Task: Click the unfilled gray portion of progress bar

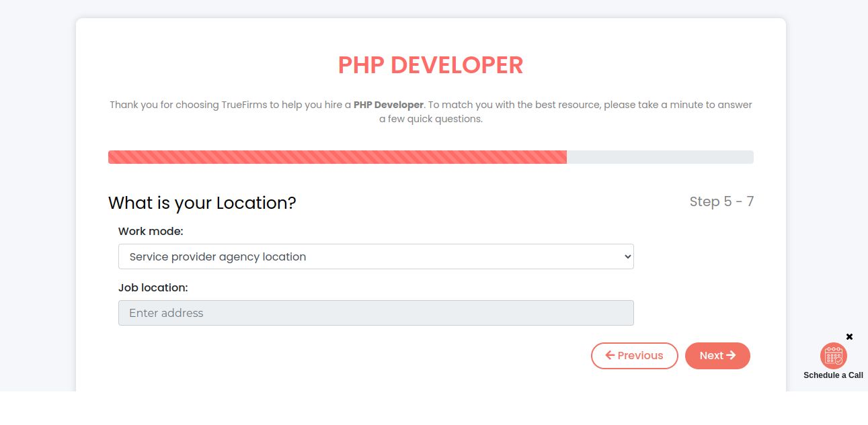Action: [x=660, y=157]
